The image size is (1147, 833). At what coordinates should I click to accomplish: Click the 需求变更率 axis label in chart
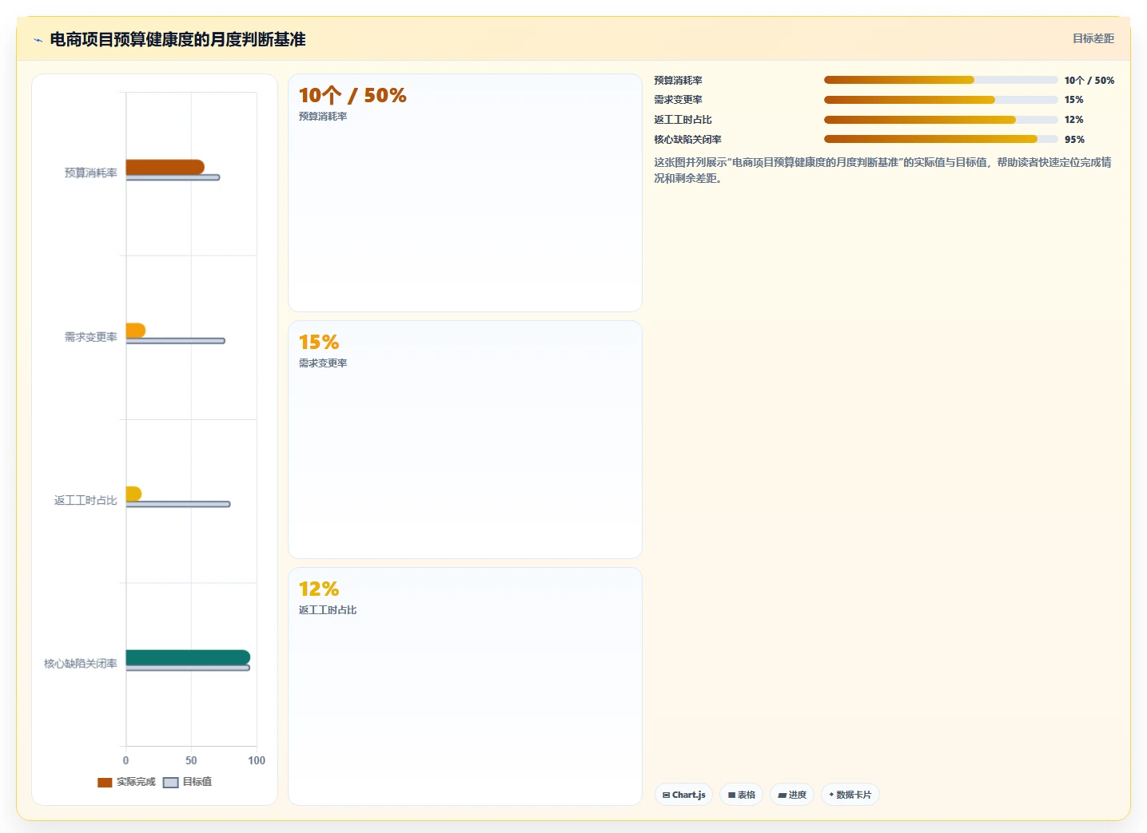point(91,337)
